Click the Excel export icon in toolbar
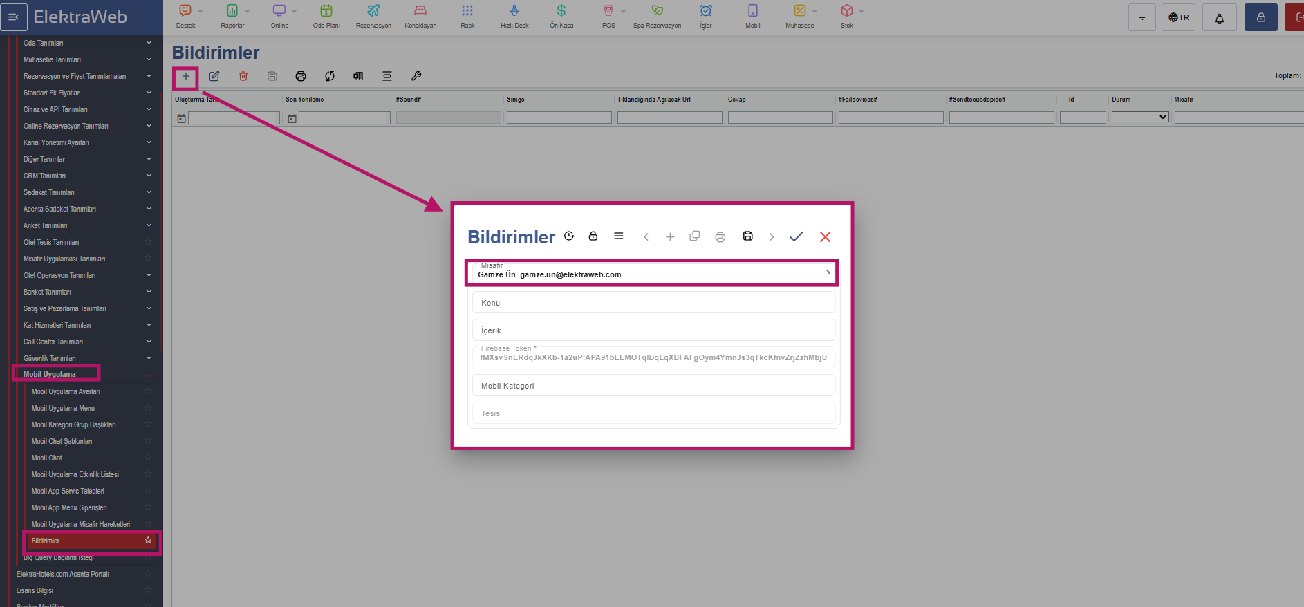 click(358, 77)
